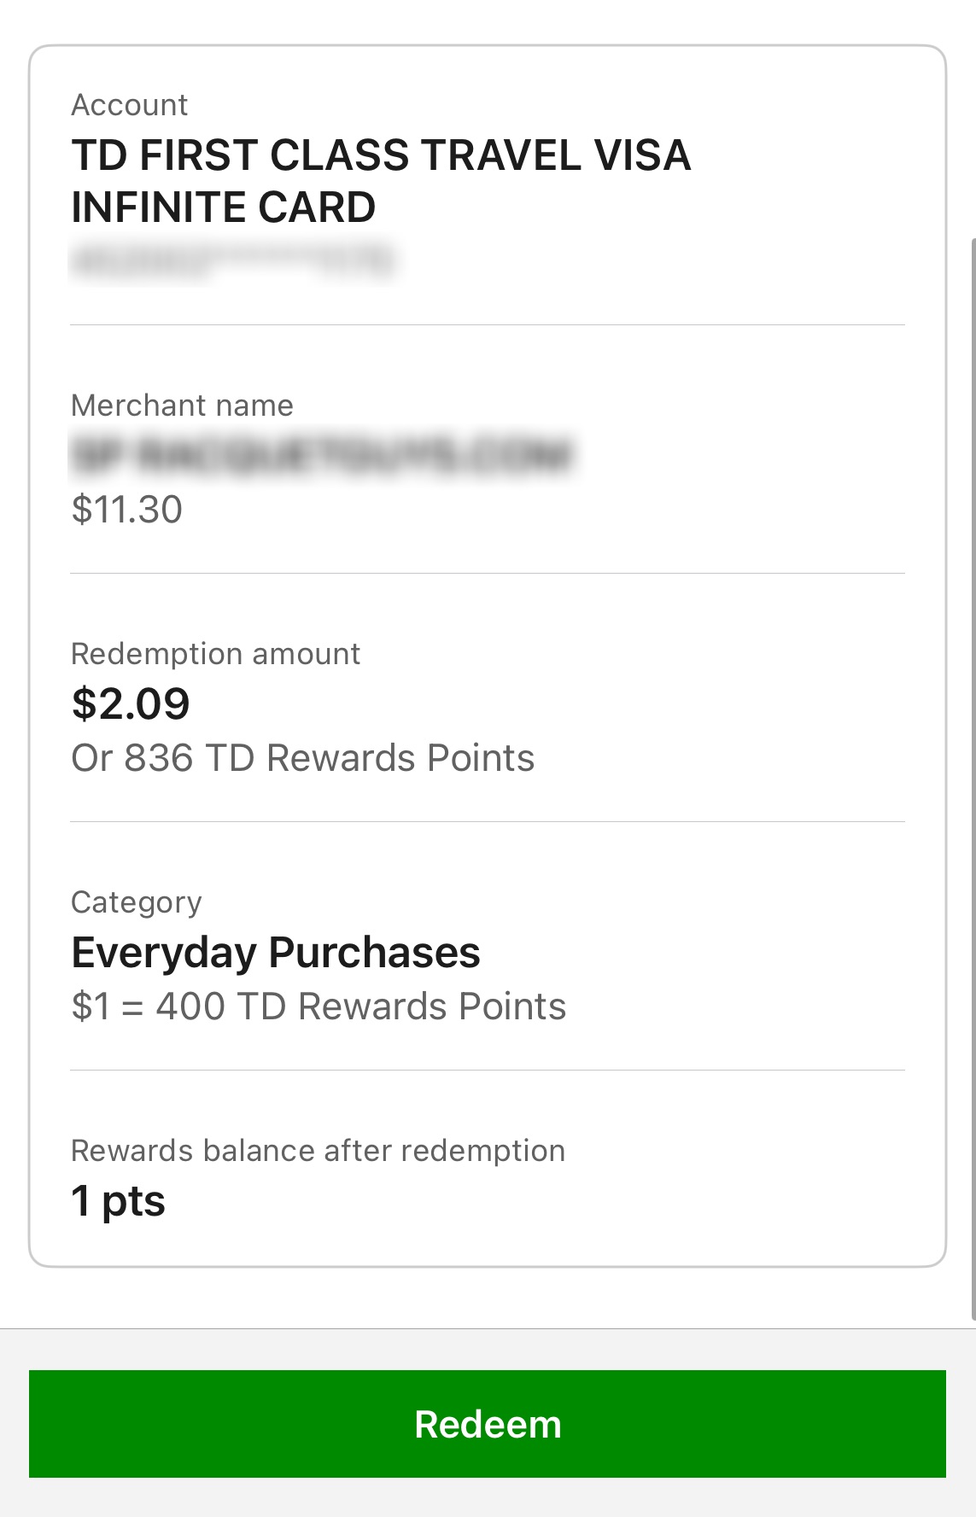Screen dimensions: 976x1517
Task: Click the Category label
Action: click(x=137, y=902)
